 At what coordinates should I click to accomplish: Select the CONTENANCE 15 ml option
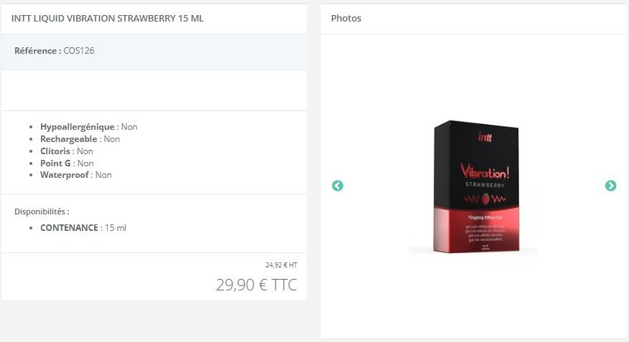pos(83,228)
